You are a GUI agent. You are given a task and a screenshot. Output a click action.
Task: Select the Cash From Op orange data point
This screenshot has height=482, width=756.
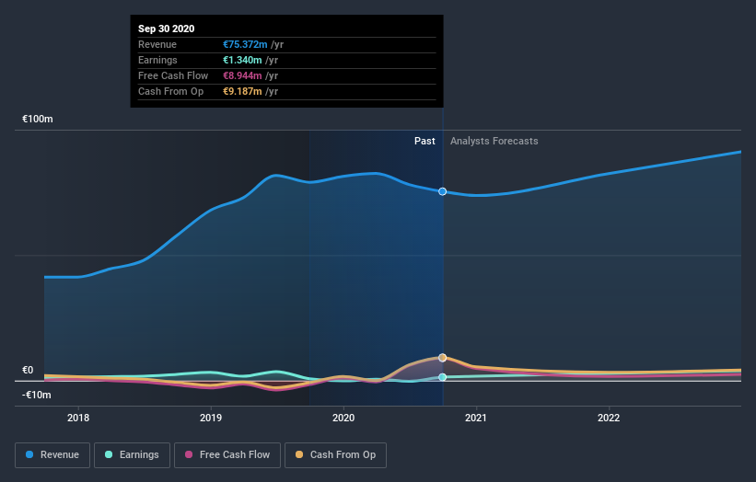point(442,358)
